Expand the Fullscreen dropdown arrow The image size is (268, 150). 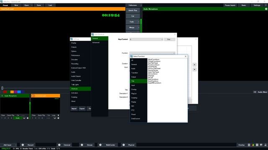click(x=141, y=5)
